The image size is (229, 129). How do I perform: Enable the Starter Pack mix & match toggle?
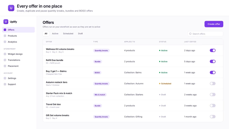[213, 95]
